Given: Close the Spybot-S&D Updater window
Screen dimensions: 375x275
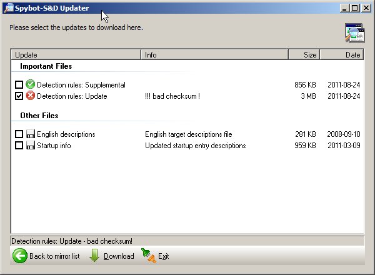Looking at the screenshot, I should [x=366, y=8].
